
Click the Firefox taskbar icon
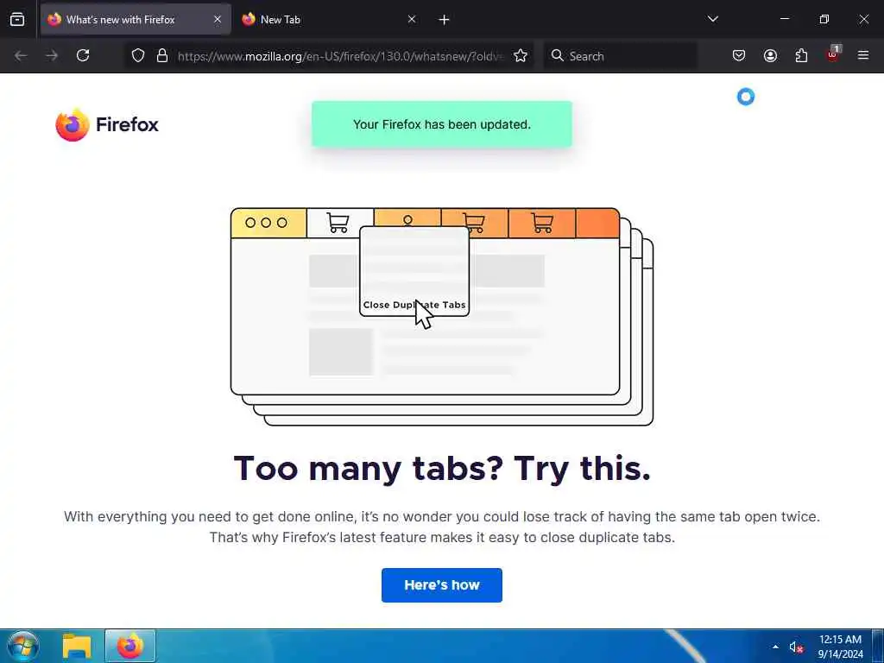click(x=130, y=646)
